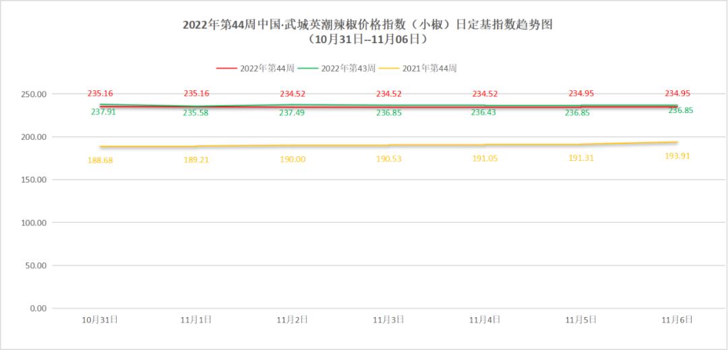This screenshot has width=728, height=350.
Task: Click the 50.00 y-axis label
Action: click(36, 266)
